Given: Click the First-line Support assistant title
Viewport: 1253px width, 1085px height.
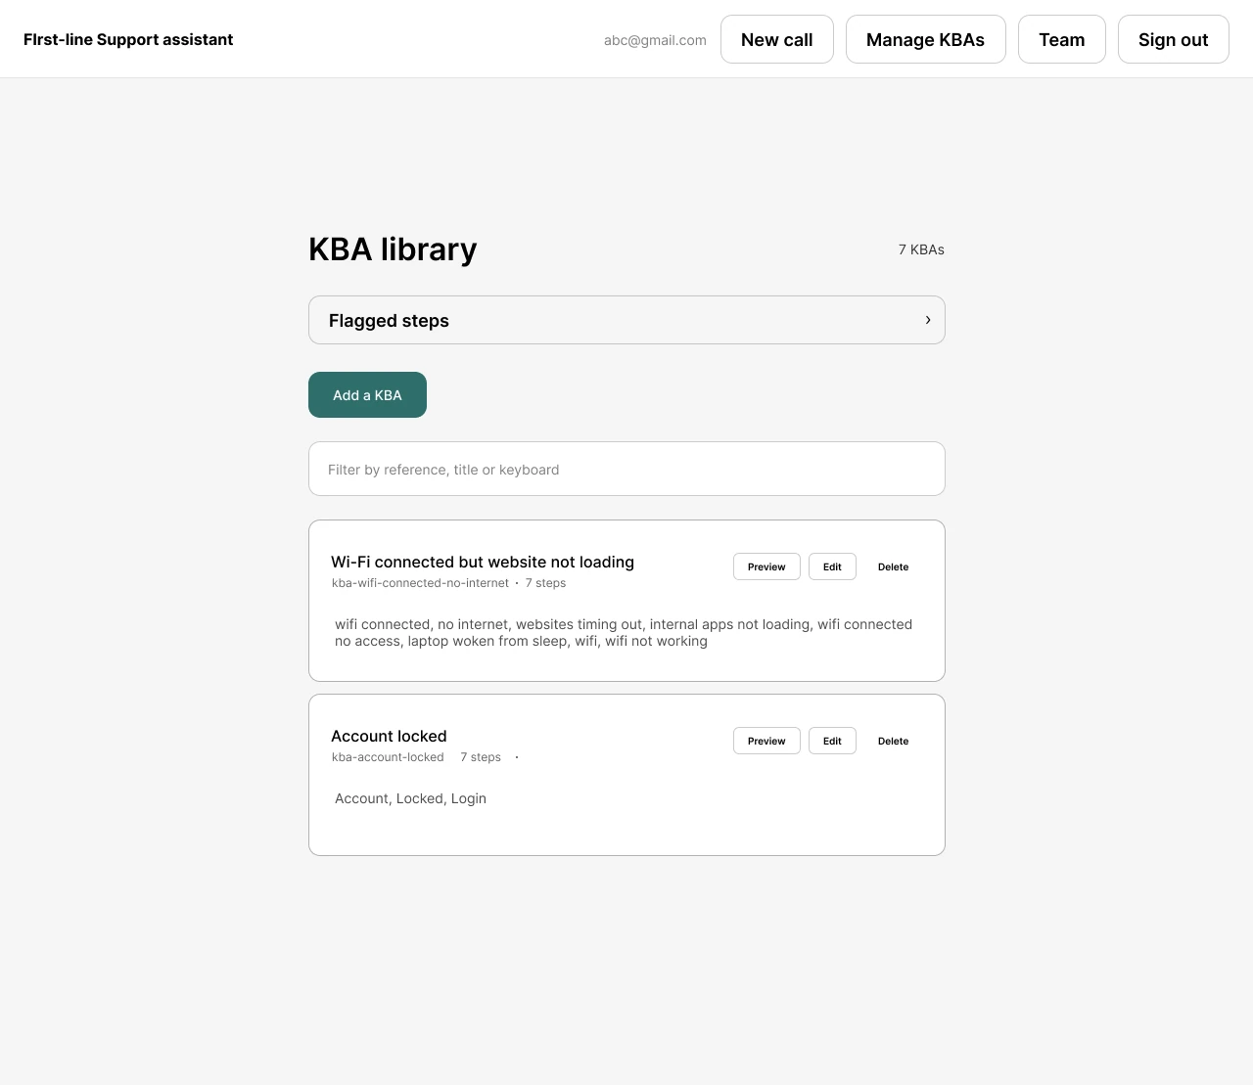Looking at the screenshot, I should [x=128, y=39].
